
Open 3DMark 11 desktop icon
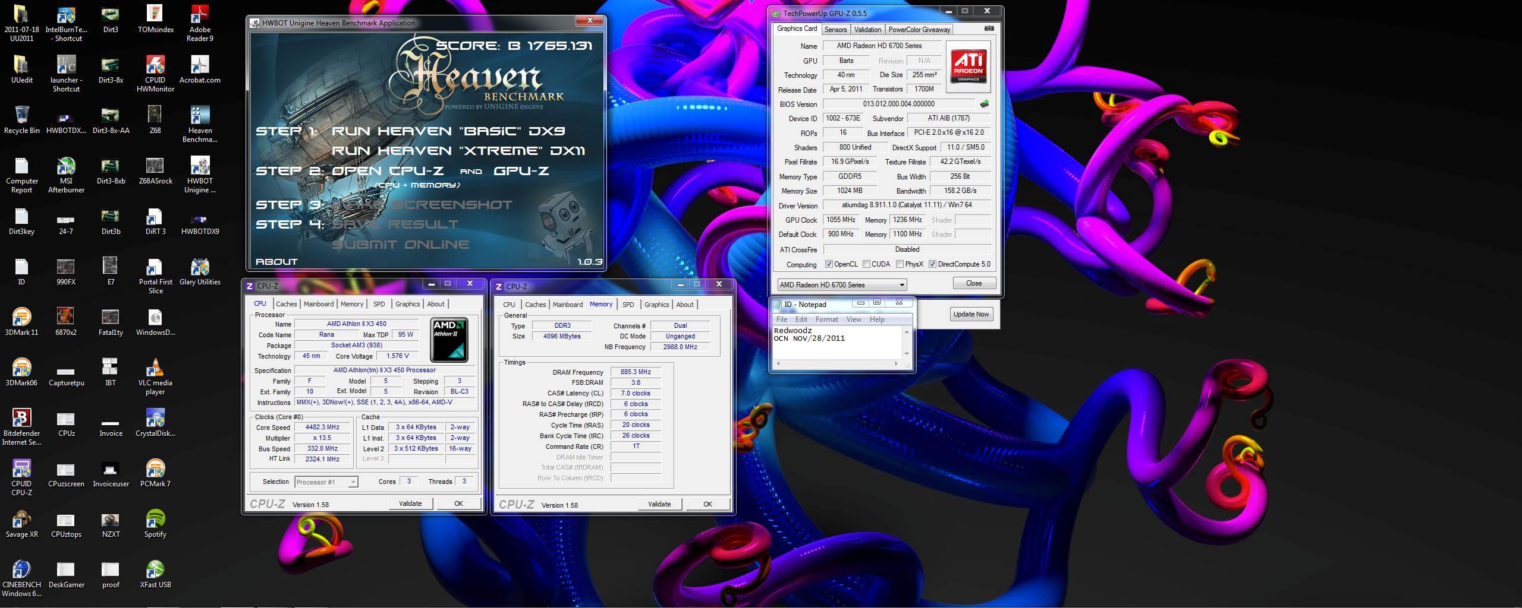(x=21, y=322)
